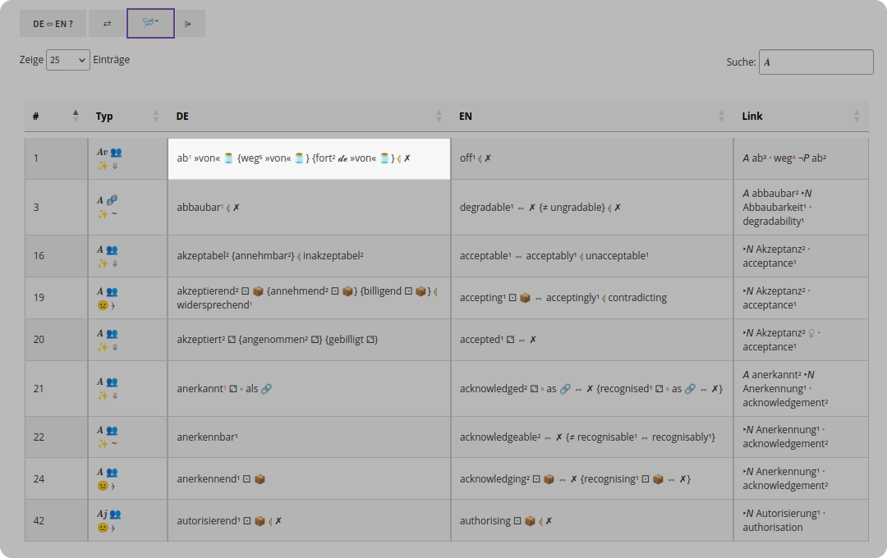Sort by the Typ column header
Viewport: 887px width, 558px height.
pyautogui.click(x=128, y=117)
